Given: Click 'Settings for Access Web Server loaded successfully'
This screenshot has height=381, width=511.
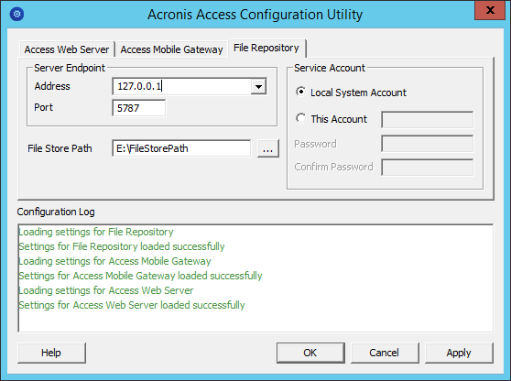Looking at the screenshot, I should coord(132,305).
